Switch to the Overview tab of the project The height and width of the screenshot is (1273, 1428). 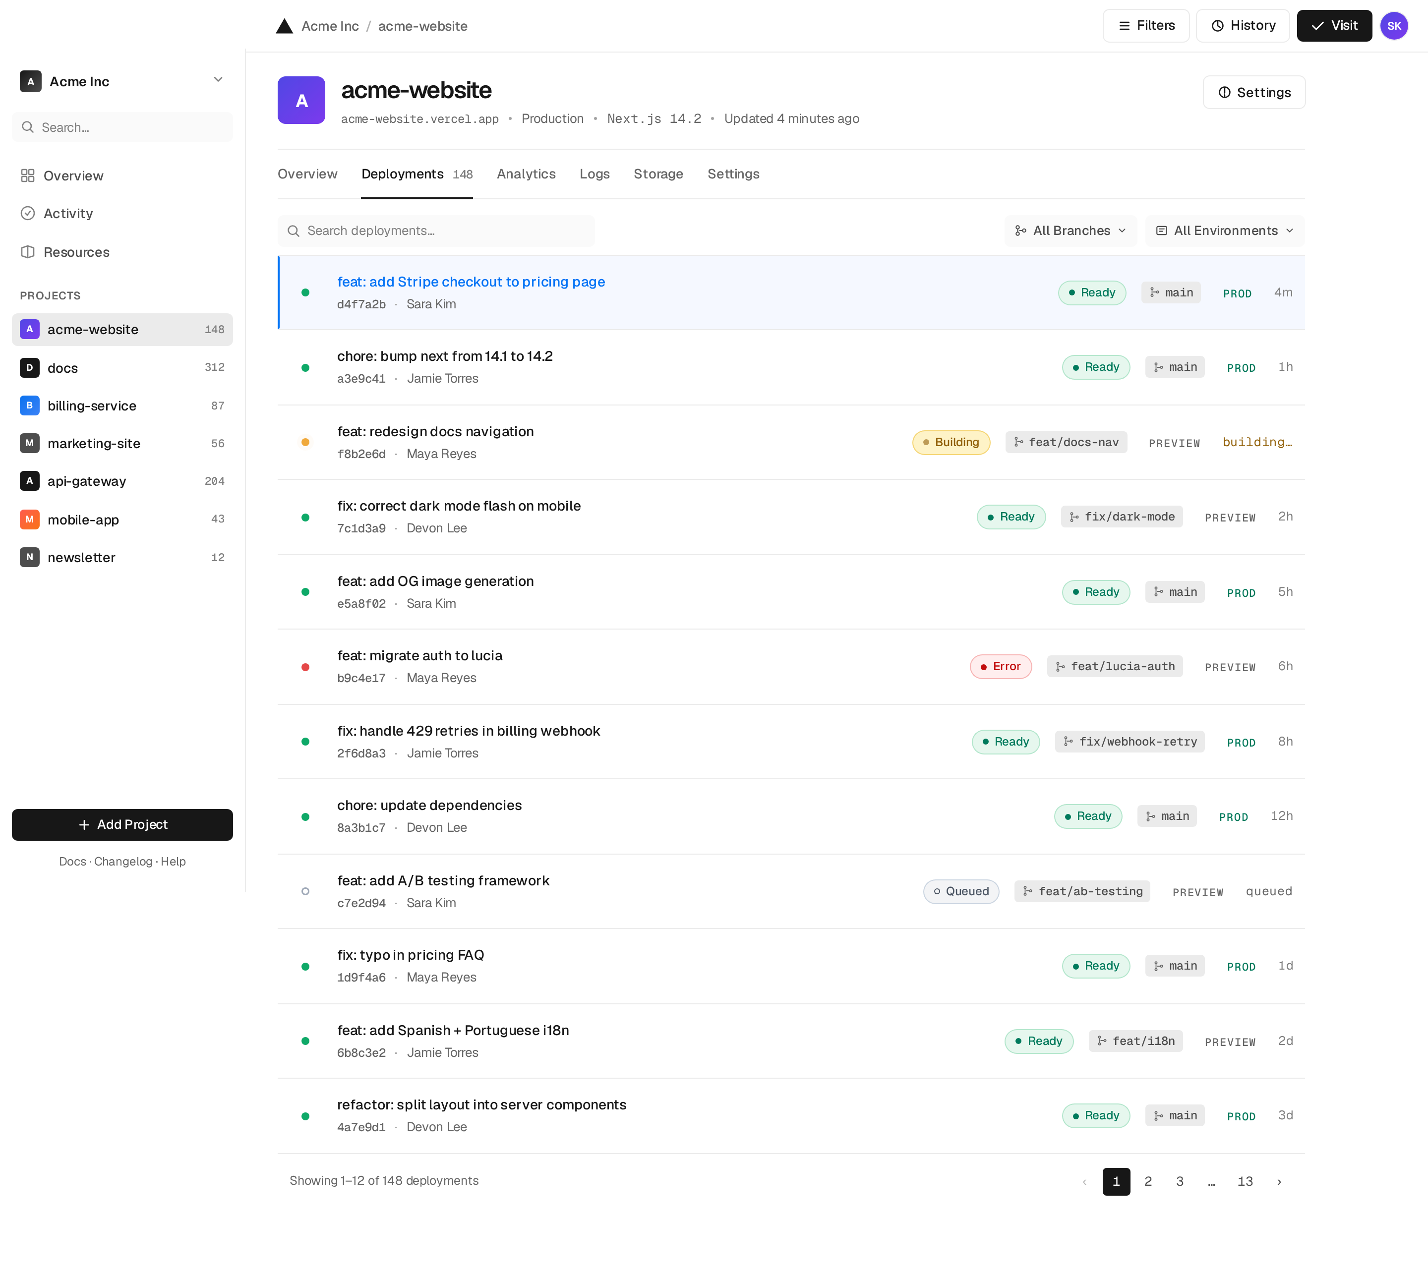pos(307,174)
